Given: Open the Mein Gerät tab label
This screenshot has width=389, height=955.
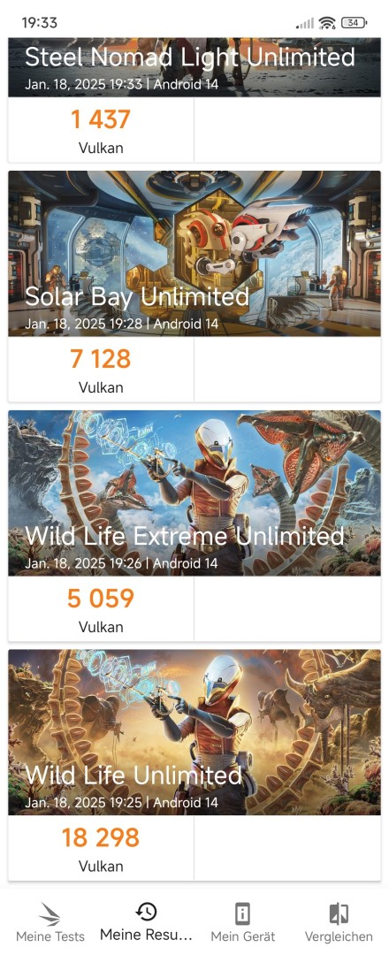Looking at the screenshot, I should [x=242, y=936].
